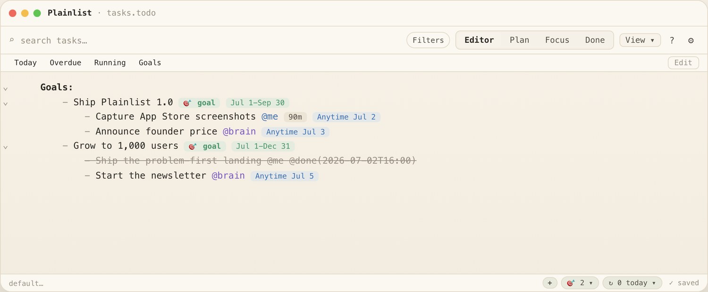
Task: Click the completed 'Ship the problem-first landing' task
Action: 251,161
